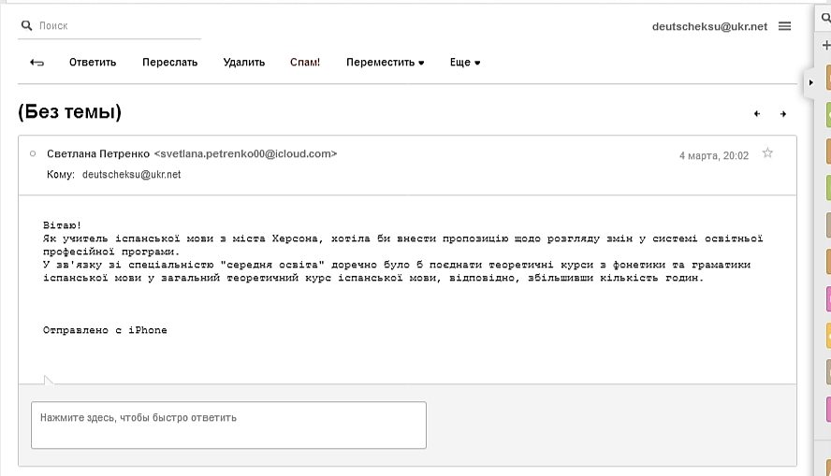
Task: Delete the email with Удалить
Action: coord(244,63)
